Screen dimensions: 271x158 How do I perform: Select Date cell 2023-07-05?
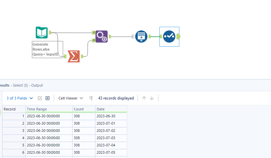[111, 152]
